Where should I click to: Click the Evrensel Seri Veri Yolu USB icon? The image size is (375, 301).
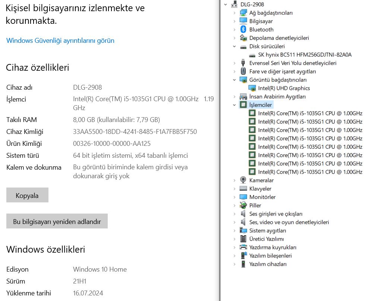(243, 63)
